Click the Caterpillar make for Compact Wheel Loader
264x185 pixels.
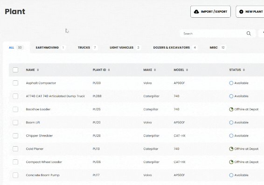tap(152, 162)
